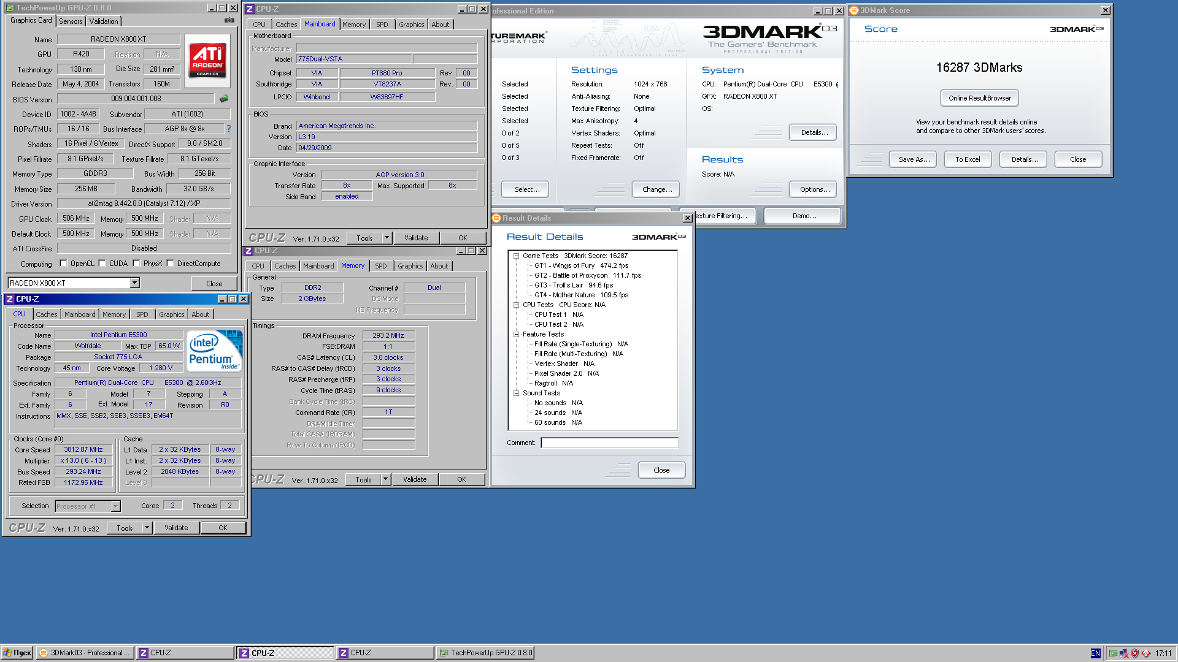Screen dimensions: 1178x662
Task: Open Tools dropdown arrow in Memory CPU-Z window
Action: tap(385, 479)
